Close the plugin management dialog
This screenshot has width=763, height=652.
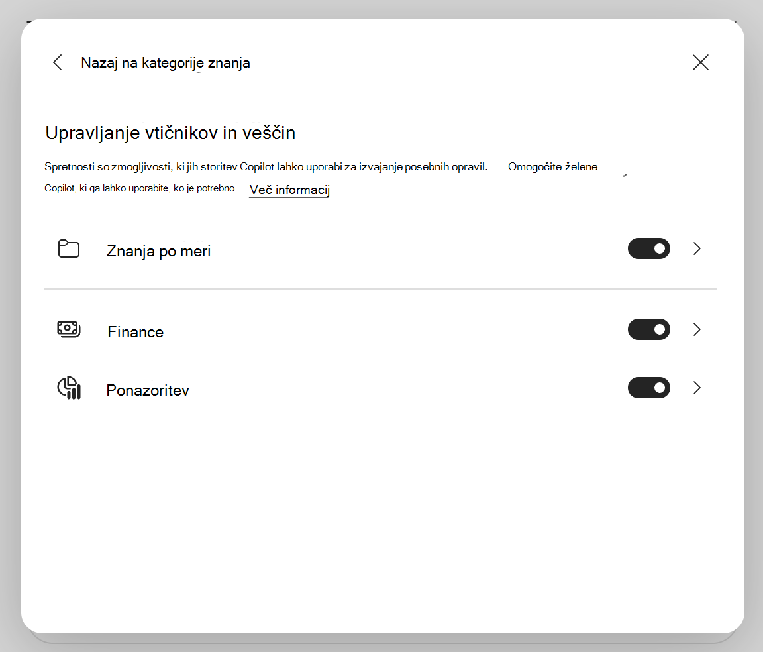pos(700,62)
